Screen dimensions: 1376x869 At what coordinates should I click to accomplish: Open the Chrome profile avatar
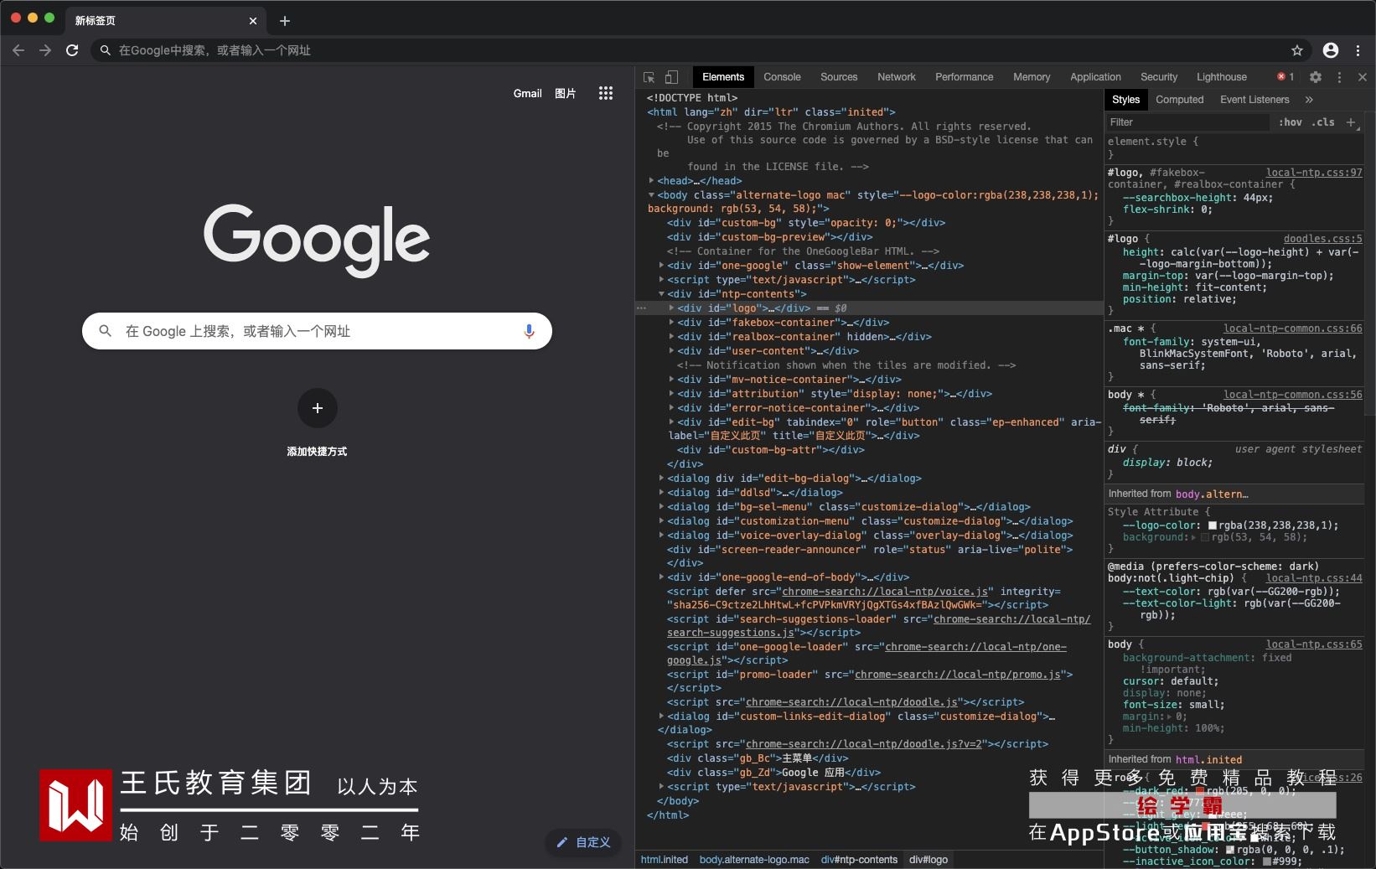[1331, 50]
